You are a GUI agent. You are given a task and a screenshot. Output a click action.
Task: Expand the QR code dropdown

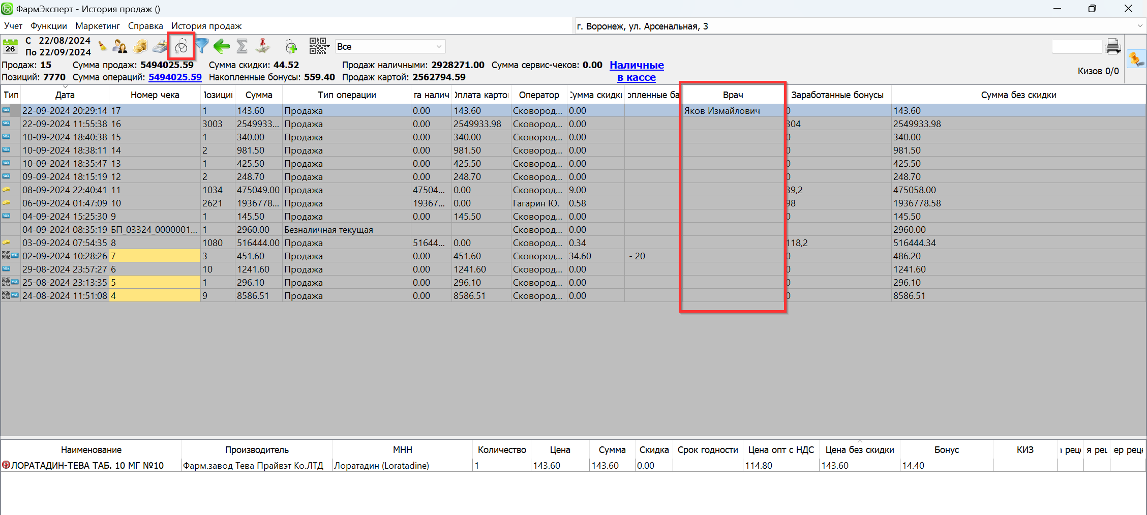(319, 46)
